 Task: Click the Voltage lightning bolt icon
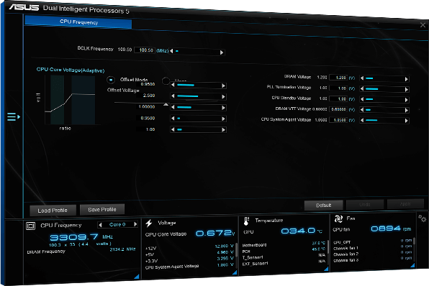pos(149,223)
